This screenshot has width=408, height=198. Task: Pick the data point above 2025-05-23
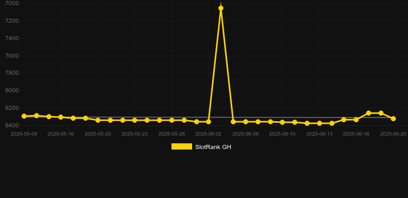tap(134, 120)
